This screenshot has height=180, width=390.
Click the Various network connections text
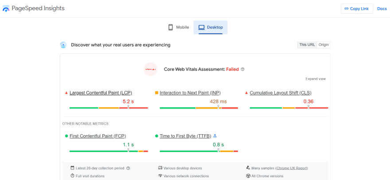(186, 176)
